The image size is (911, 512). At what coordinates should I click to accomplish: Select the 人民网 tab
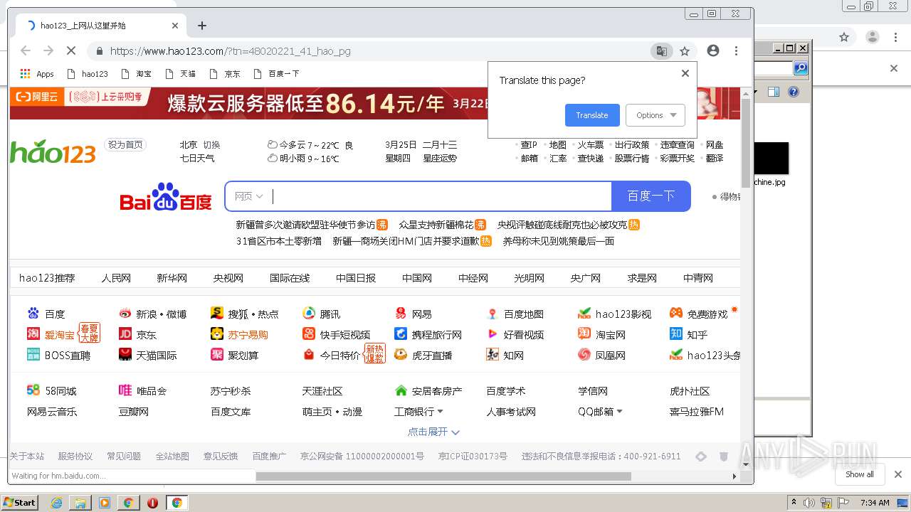click(116, 278)
